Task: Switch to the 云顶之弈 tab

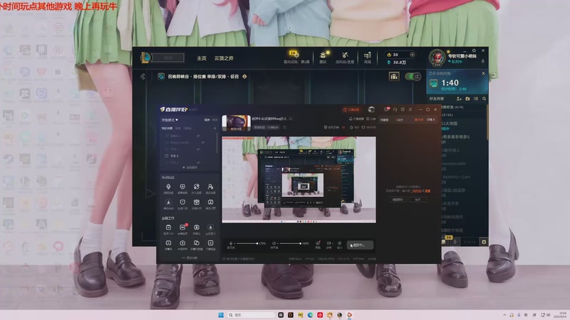Action: click(224, 58)
